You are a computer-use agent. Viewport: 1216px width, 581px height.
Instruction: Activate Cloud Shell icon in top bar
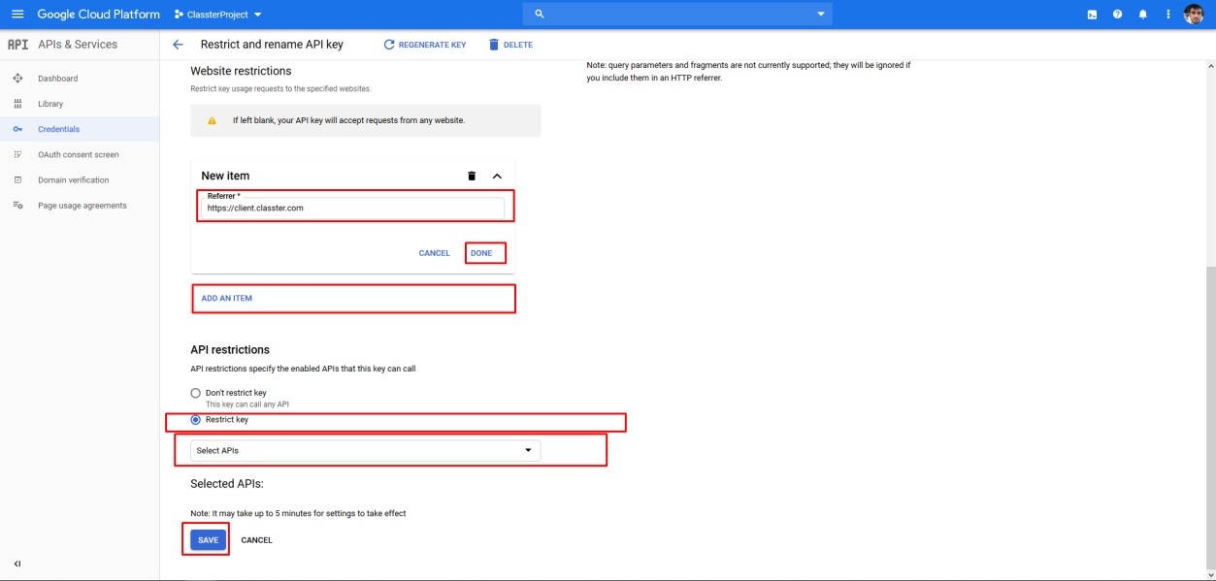[1092, 15]
